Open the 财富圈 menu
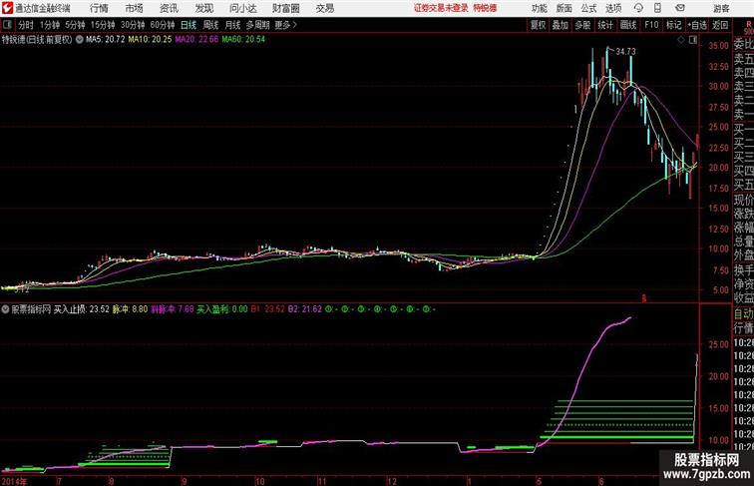The height and width of the screenshot is (486, 754). point(285,8)
